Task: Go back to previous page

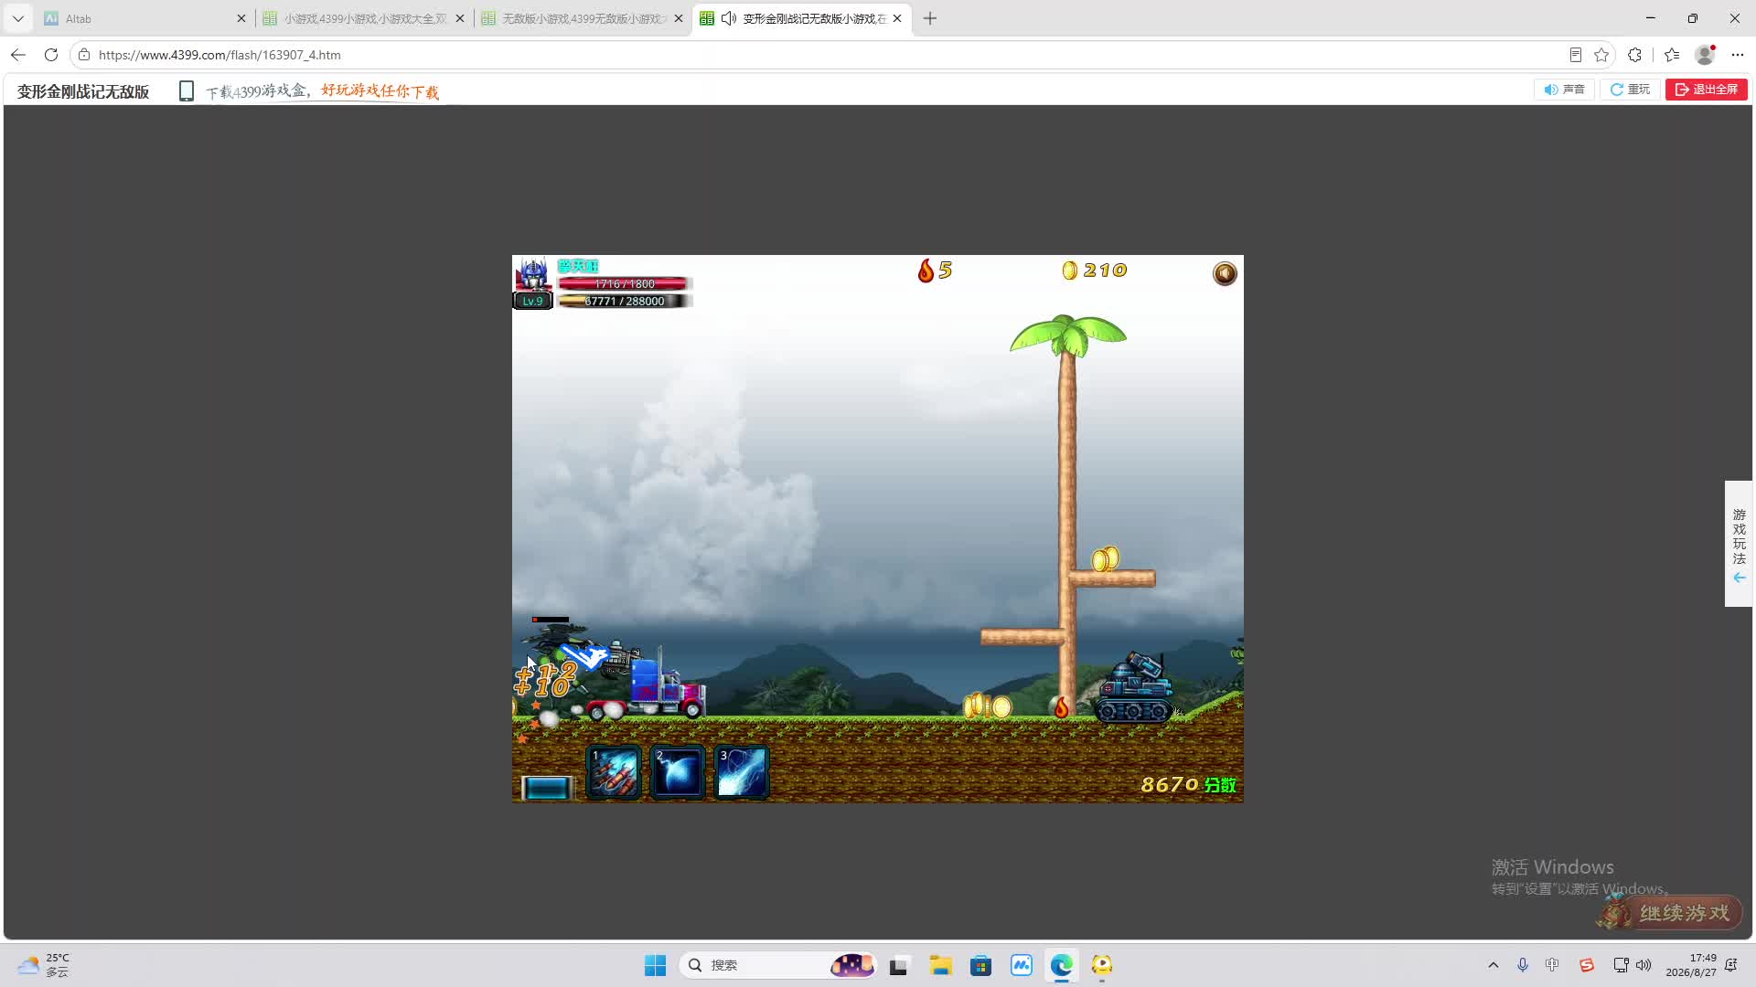Action: click(x=18, y=55)
